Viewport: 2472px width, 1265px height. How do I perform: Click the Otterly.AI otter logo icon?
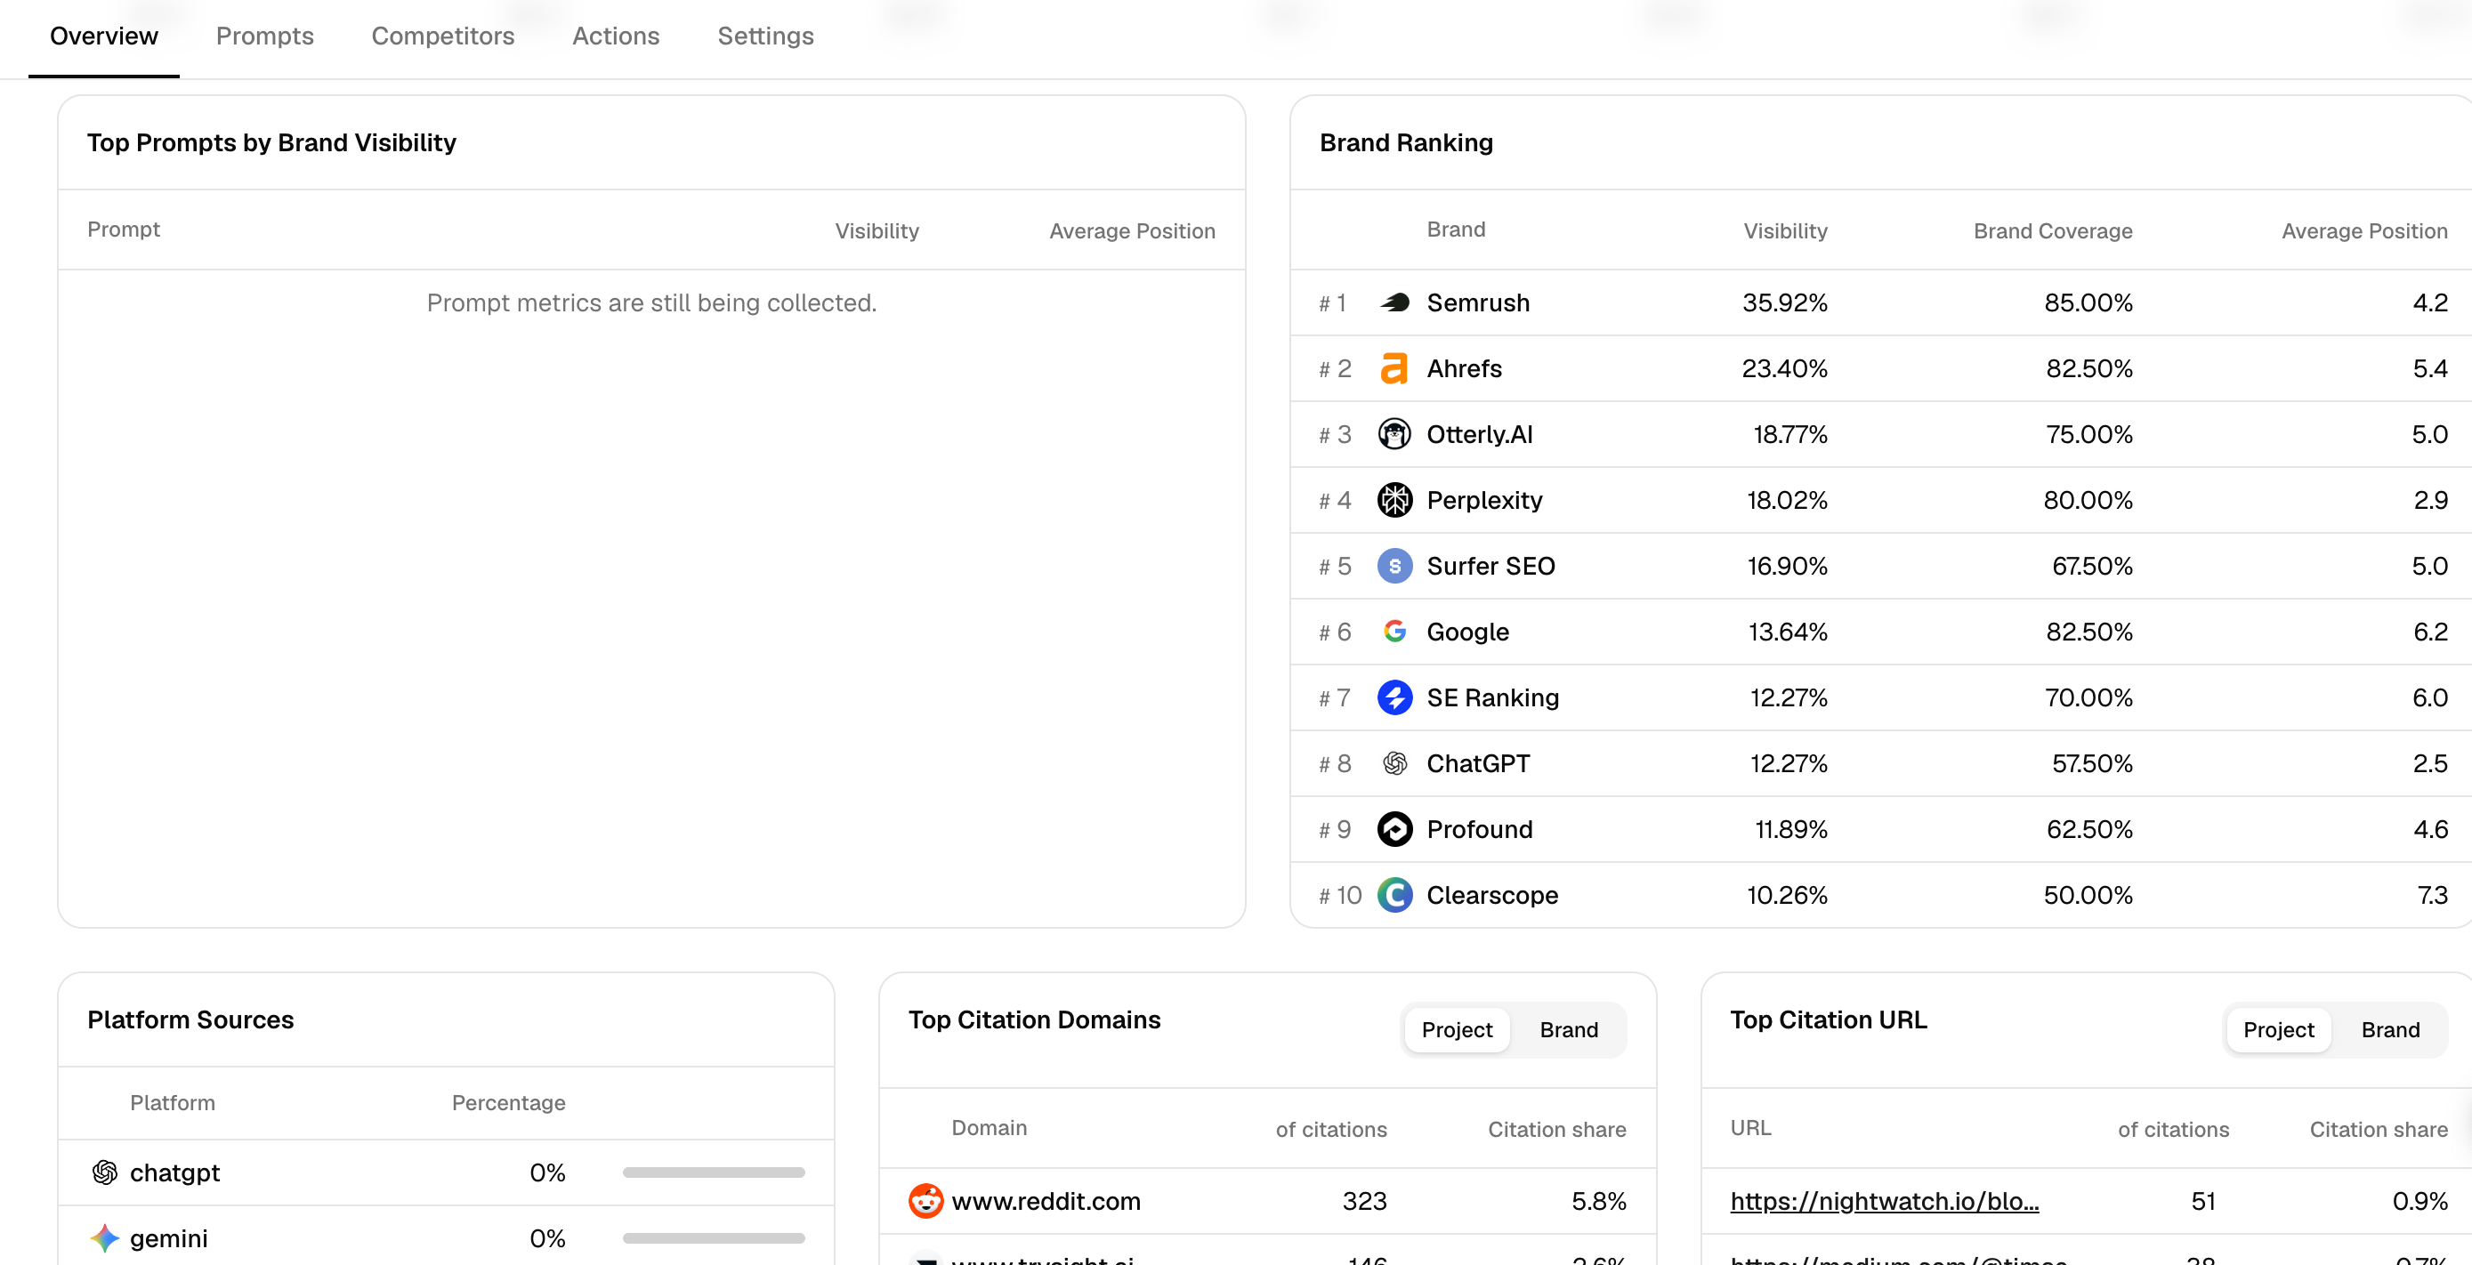[1394, 434]
